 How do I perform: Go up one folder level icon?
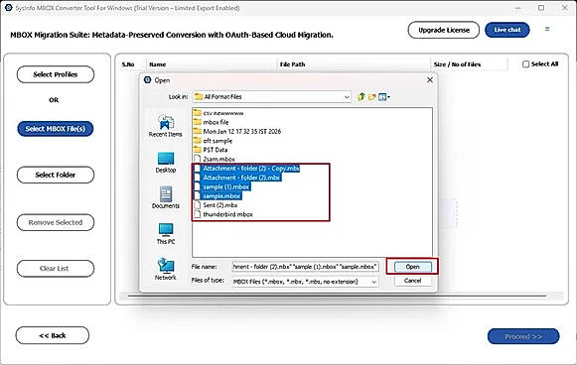361,97
